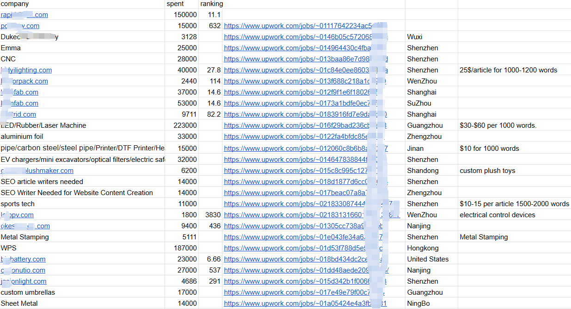Open the Upwork link for SEO article writers needed
This screenshot has width=571, height=309.
point(306,182)
